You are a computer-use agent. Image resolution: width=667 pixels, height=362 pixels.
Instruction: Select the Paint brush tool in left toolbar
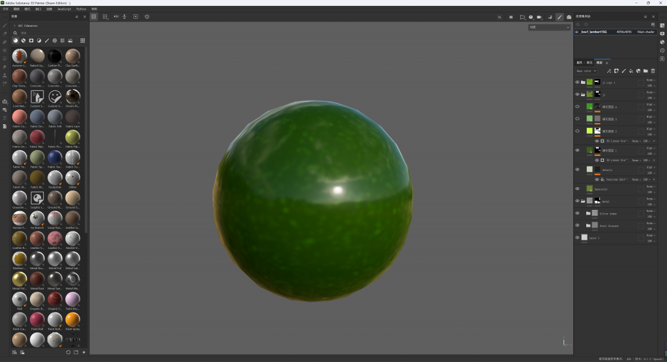tap(5, 25)
